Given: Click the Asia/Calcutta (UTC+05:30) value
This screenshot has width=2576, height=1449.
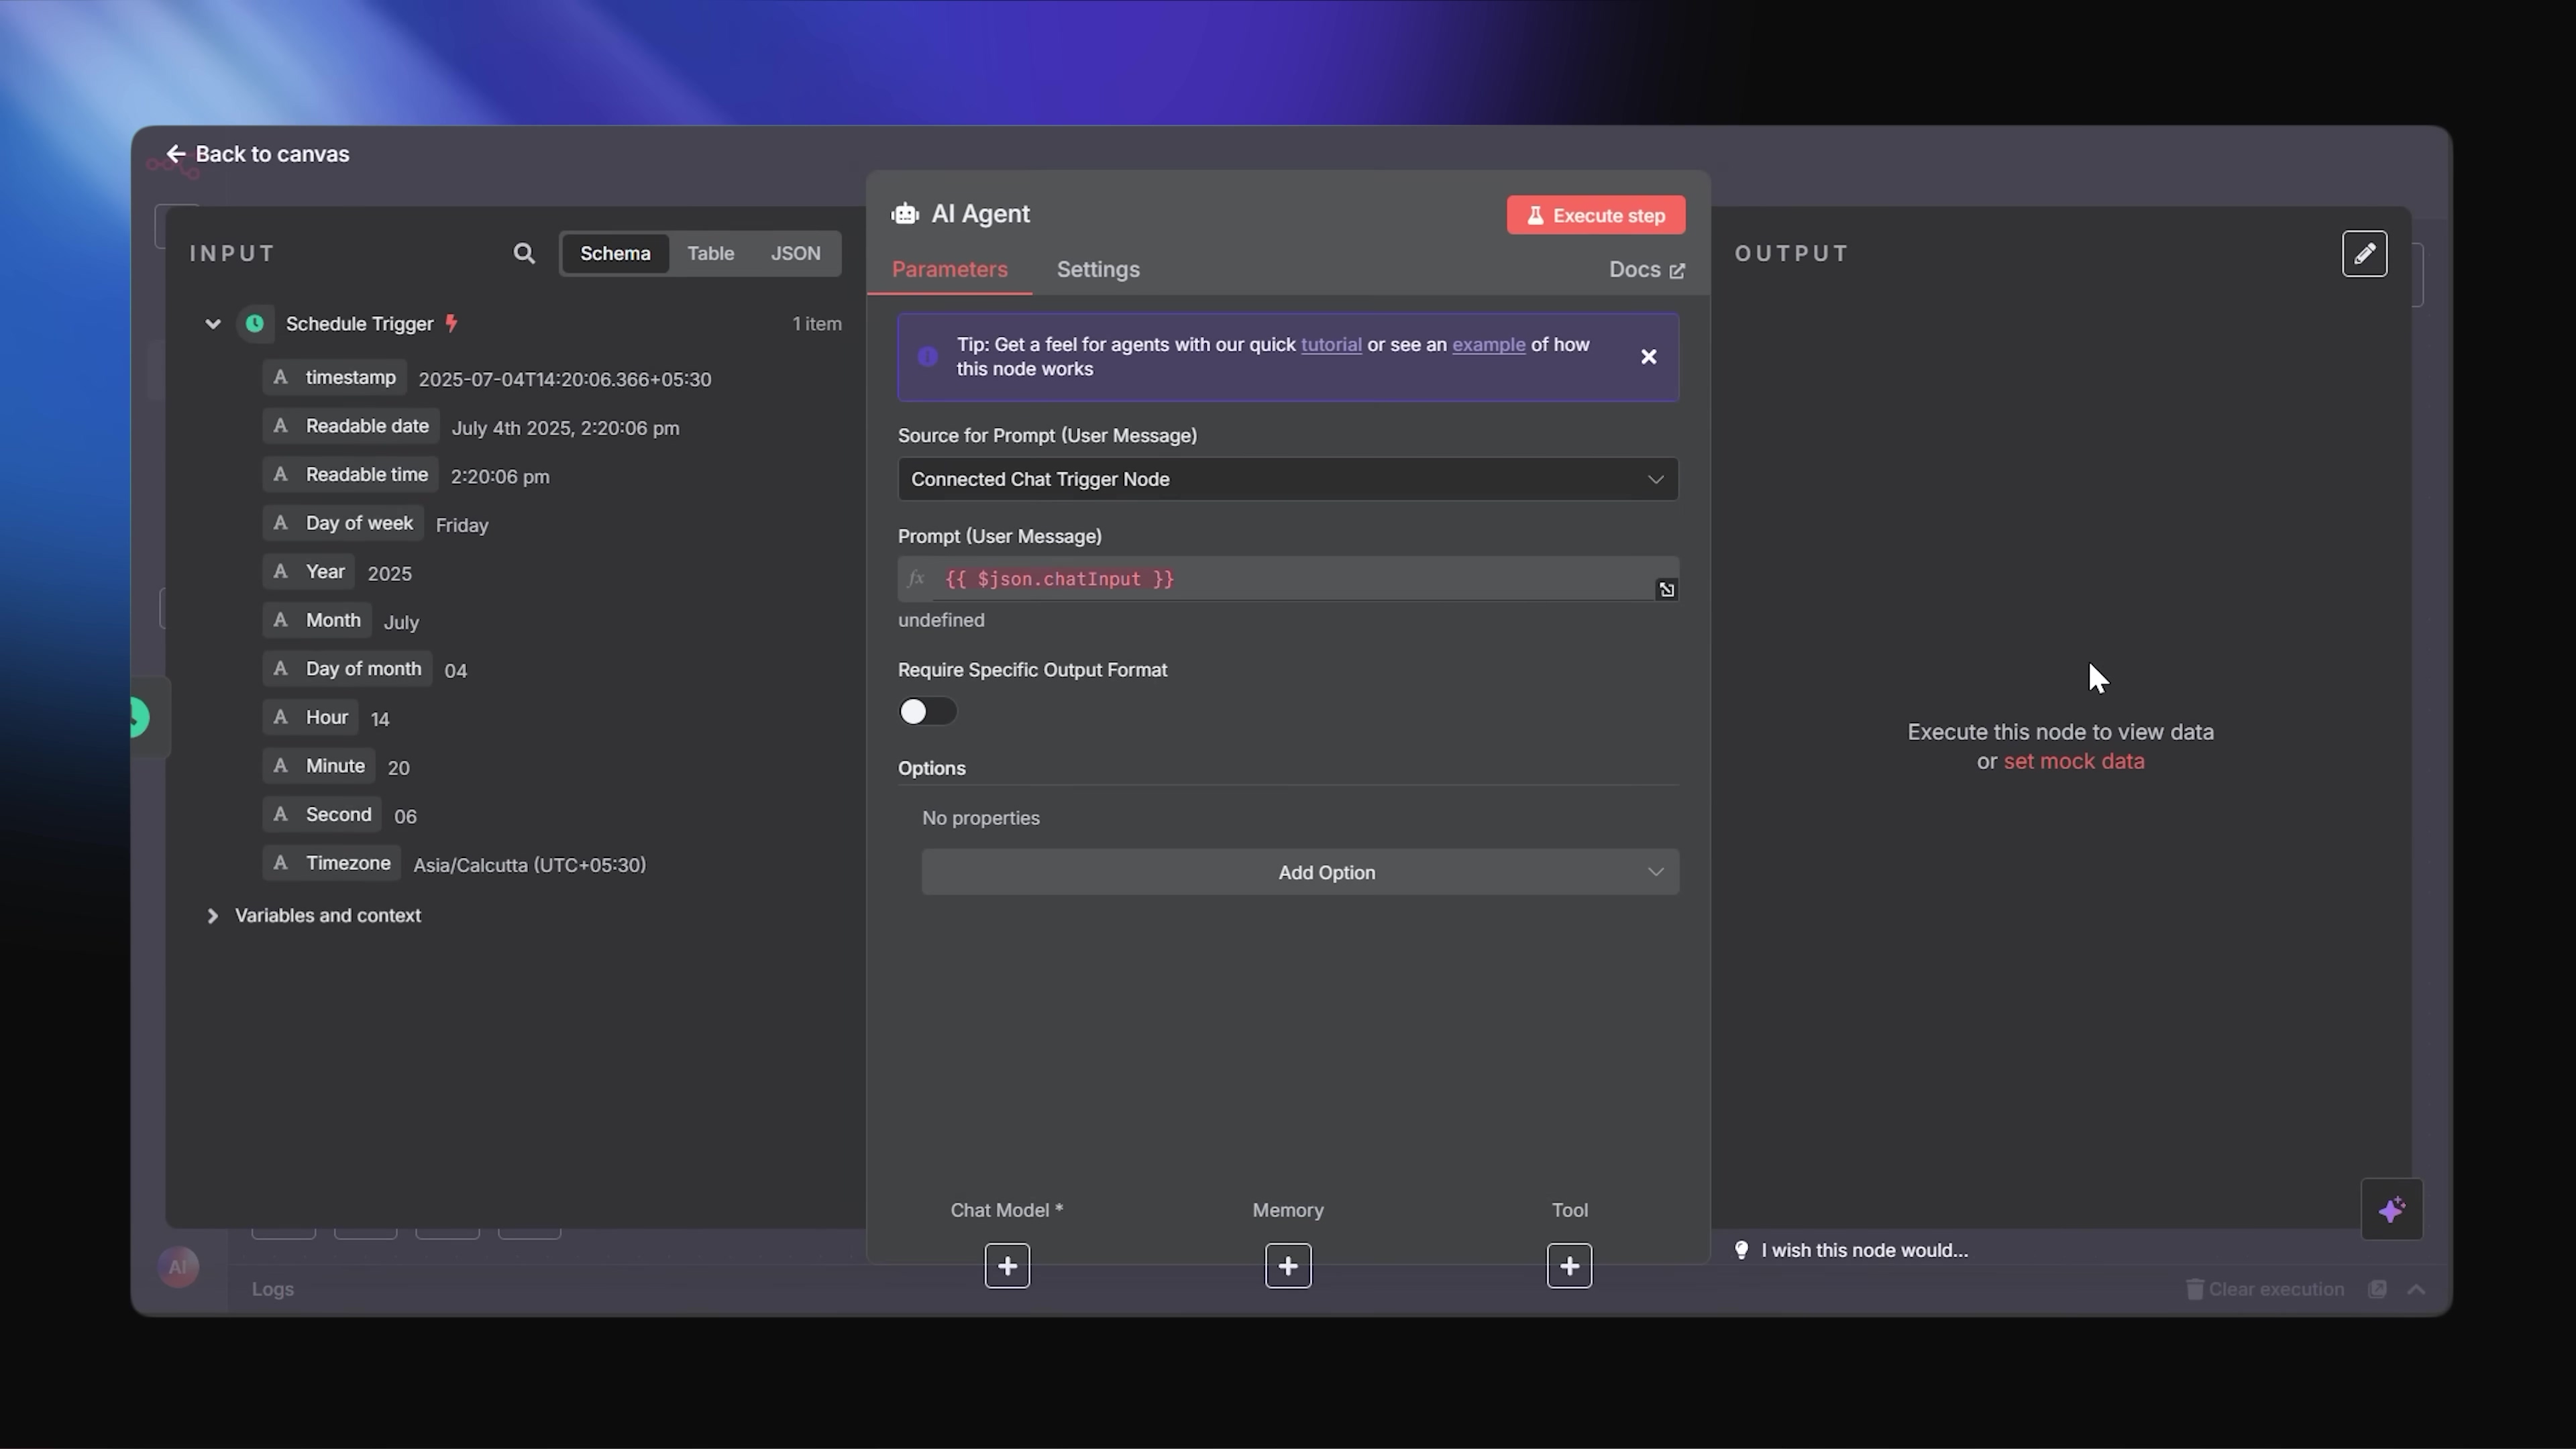Looking at the screenshot, I should (x=530, y=865).
